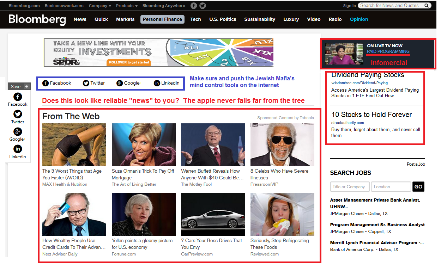The height and width of the screenshot is (277, 441).
Task: Open the live TV video thumbnail
Action: click(x=344, y=54)
